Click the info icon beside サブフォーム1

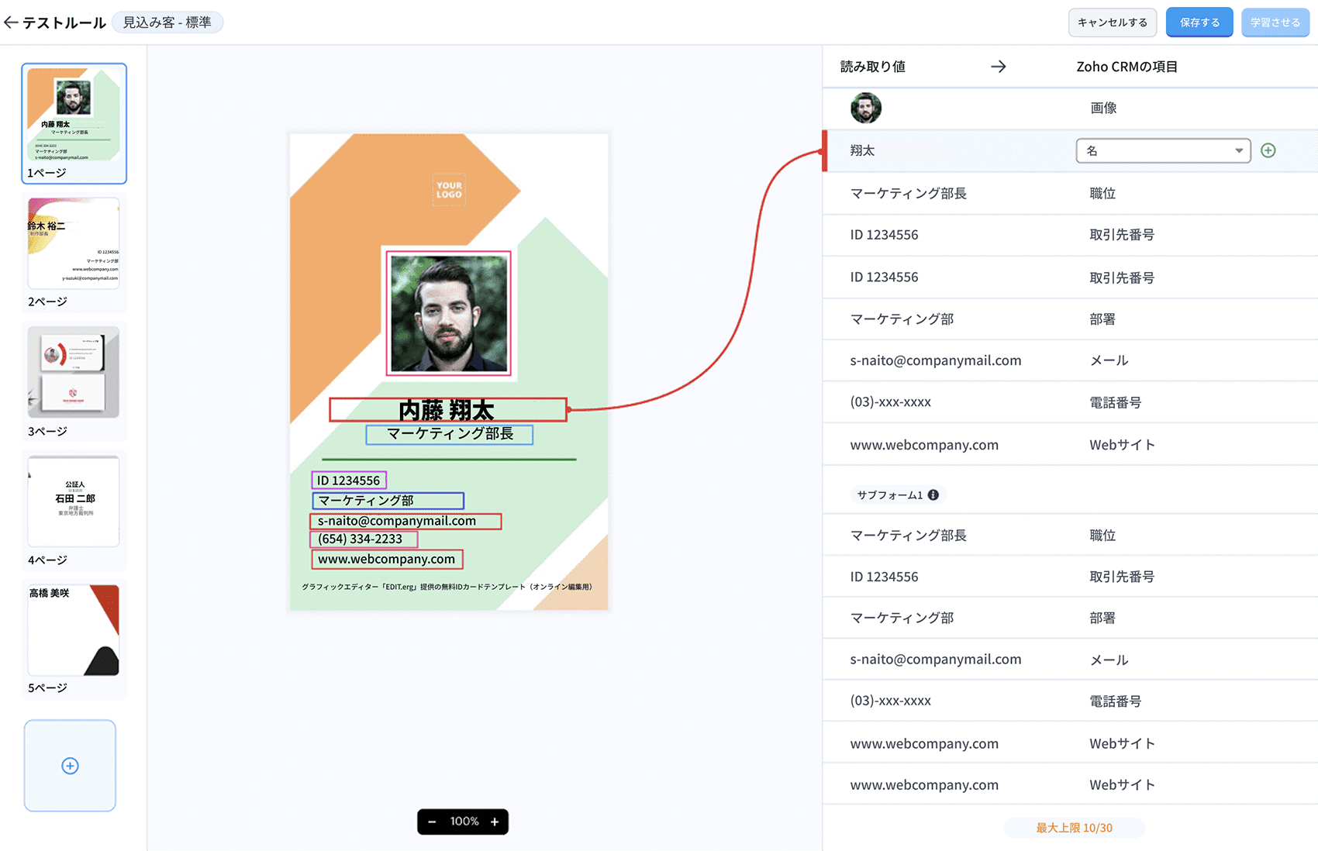coord(933,494)
